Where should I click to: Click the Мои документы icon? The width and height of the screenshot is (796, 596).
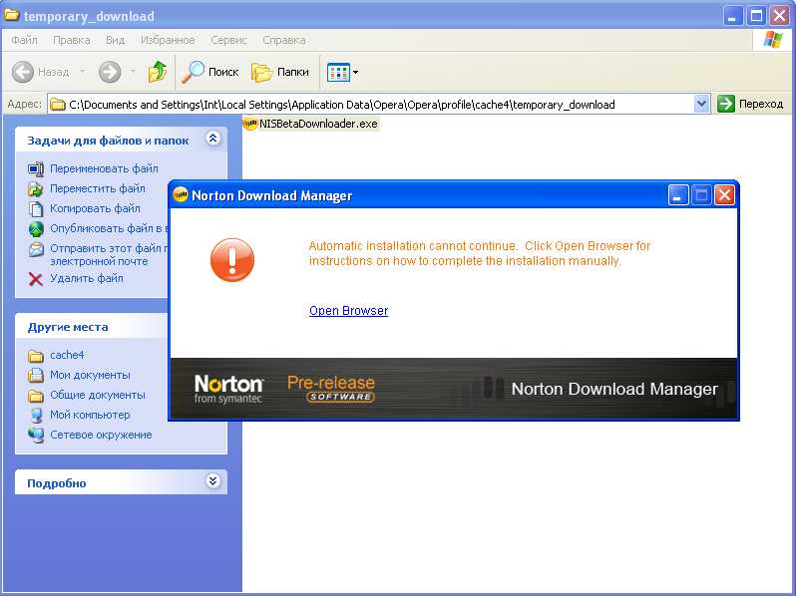tap(36, 376)
